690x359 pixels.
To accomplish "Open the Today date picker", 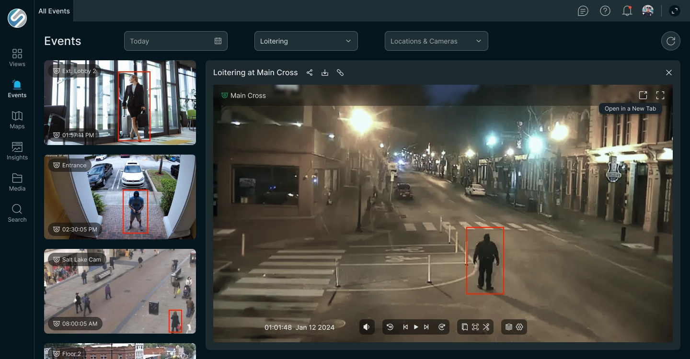I will point(176,41).
